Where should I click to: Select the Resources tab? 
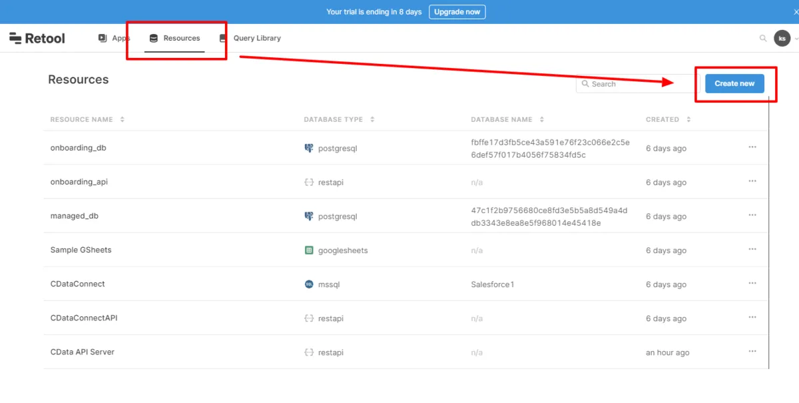(175, 39)
